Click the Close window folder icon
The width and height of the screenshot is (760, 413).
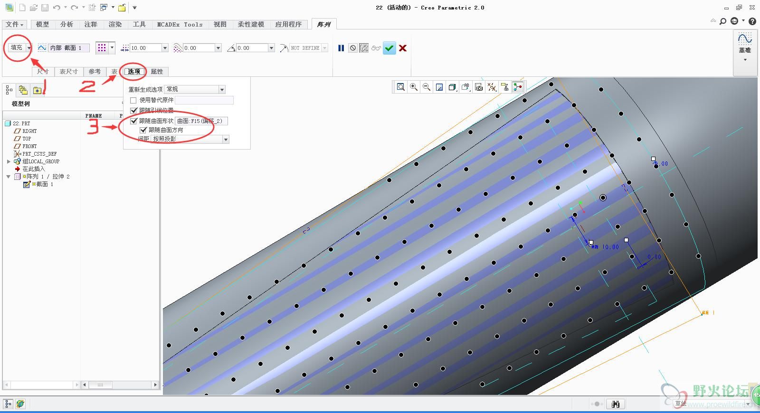(122, 8)
